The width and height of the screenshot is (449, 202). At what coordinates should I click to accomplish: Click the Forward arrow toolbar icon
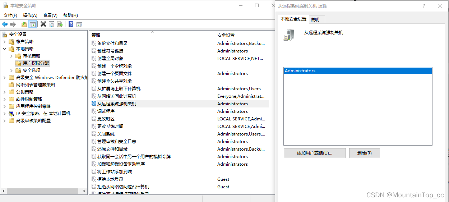[13, 24]
